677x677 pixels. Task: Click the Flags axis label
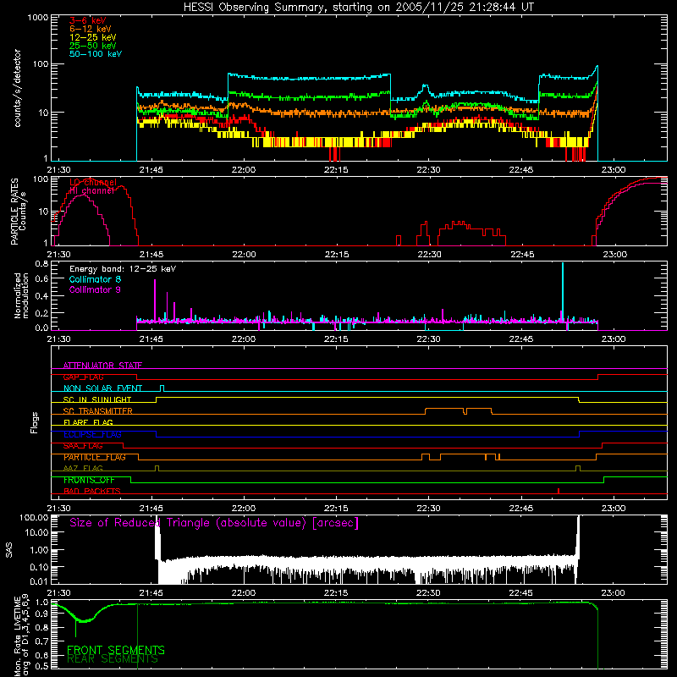(x=34, y=422)
